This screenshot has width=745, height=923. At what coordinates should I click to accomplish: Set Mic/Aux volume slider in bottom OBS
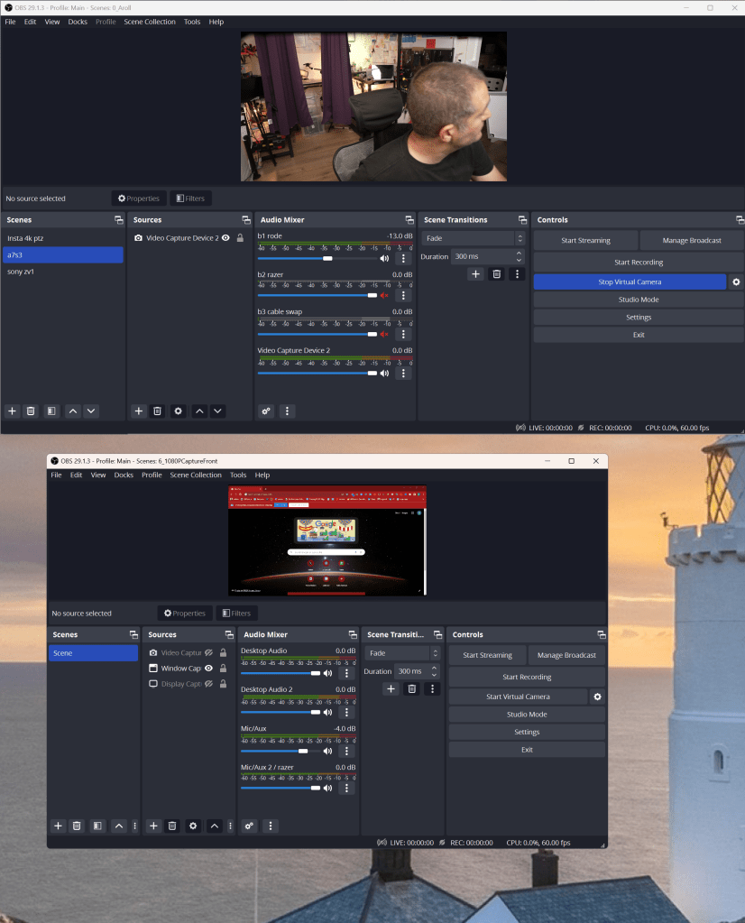[x=281, y=751]
